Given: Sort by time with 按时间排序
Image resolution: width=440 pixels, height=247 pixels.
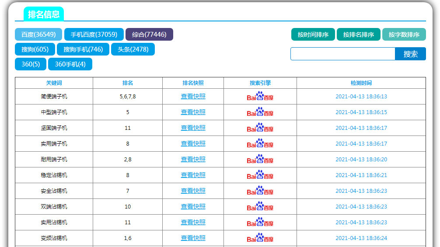Looking at the screenshot, I should click(313, 34).
